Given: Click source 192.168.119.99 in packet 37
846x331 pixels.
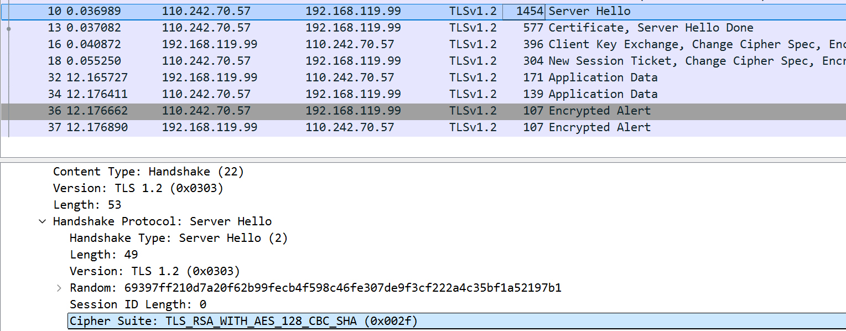Looking at the screenshot, I should pos(209,127).
